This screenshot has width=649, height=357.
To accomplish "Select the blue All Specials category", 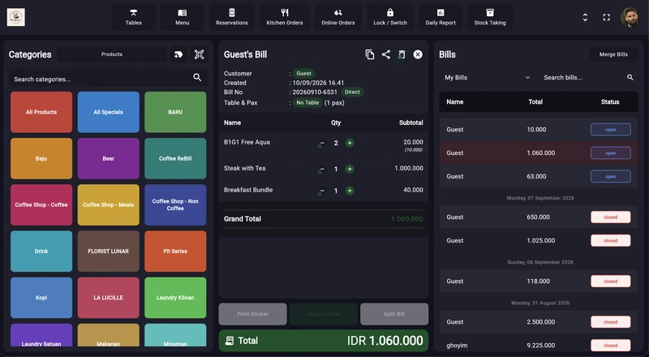I will (x=108, y=112).
